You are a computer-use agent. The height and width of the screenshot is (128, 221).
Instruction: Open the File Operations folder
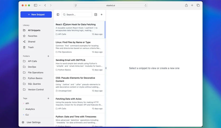click(x=36, y=72)
